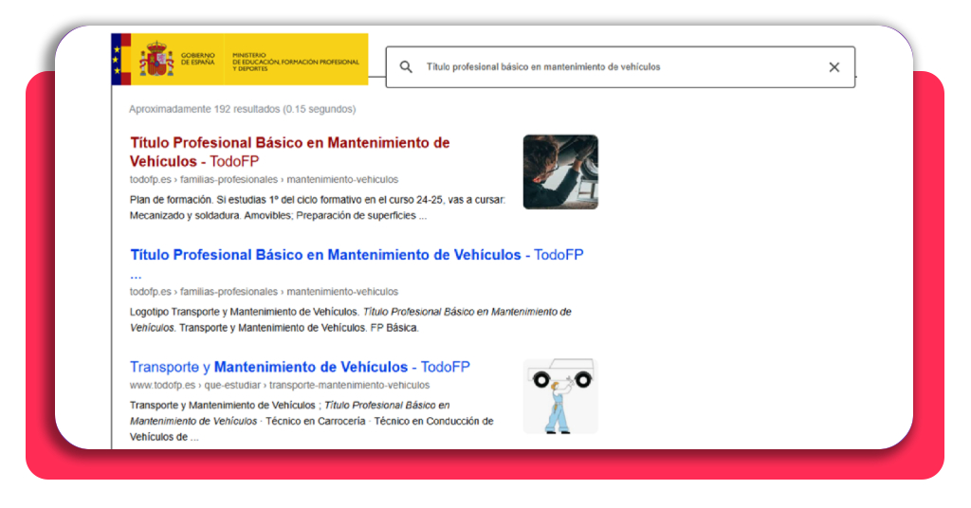Clear the search with the X icon
971x508 pixels.
834,67
